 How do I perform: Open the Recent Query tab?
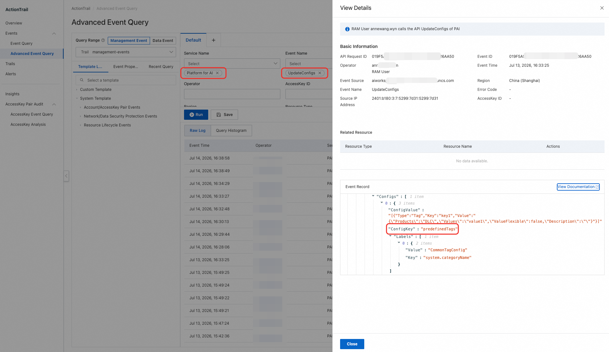pyautogui.click(x=161, y=67)
